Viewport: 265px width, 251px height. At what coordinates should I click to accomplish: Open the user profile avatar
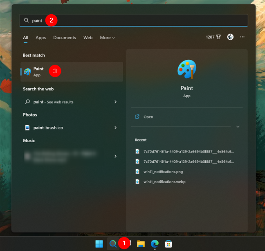(x=230, y=37)
